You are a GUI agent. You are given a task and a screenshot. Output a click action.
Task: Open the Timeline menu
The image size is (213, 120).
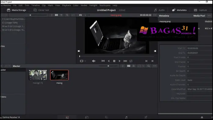(35, 5)
